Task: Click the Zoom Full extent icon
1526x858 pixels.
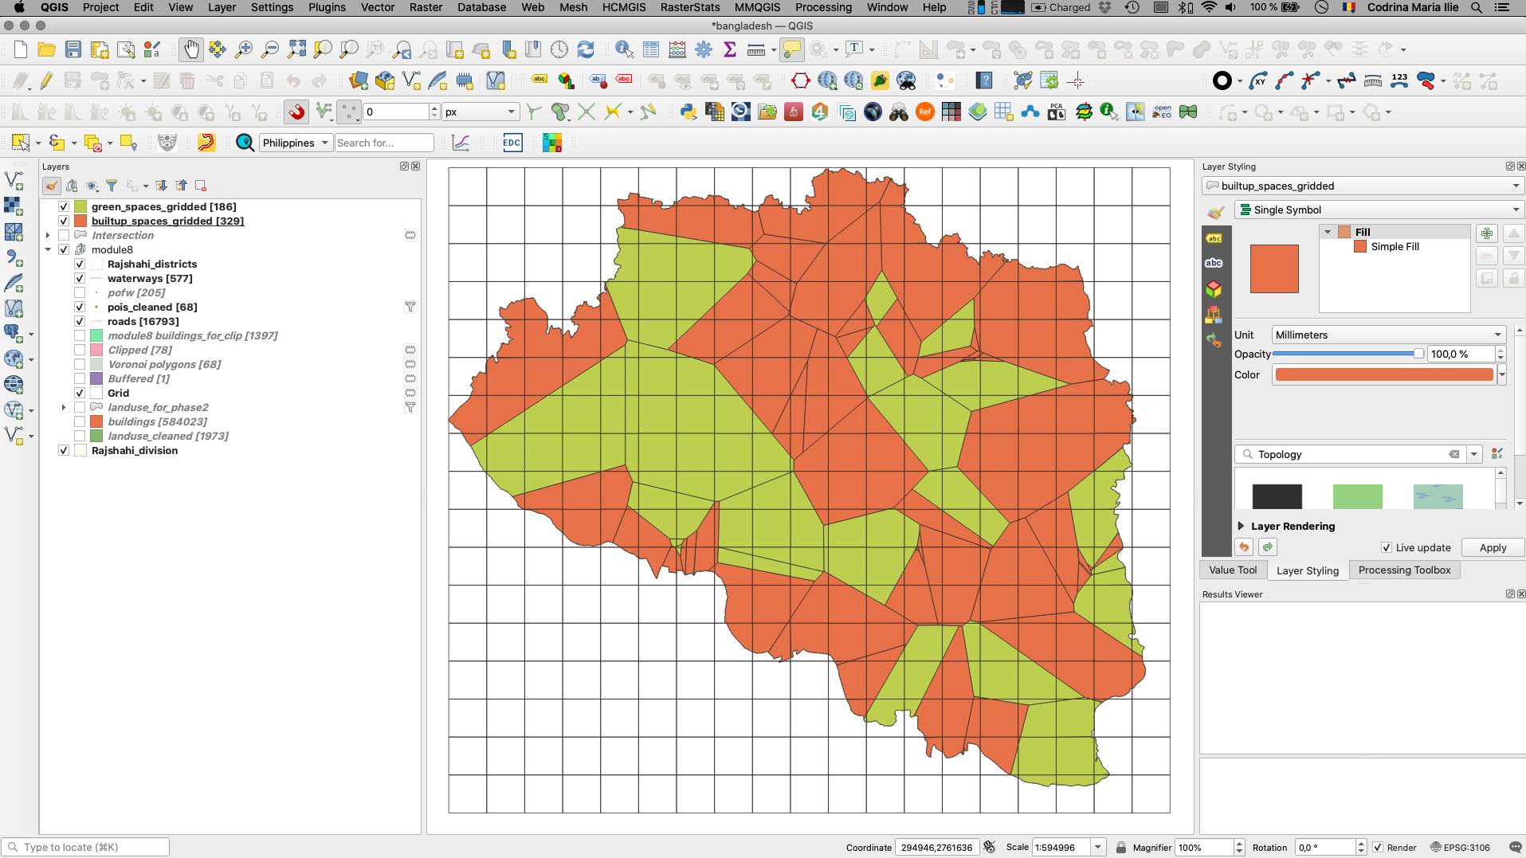Action: click(x=296, y=50)
